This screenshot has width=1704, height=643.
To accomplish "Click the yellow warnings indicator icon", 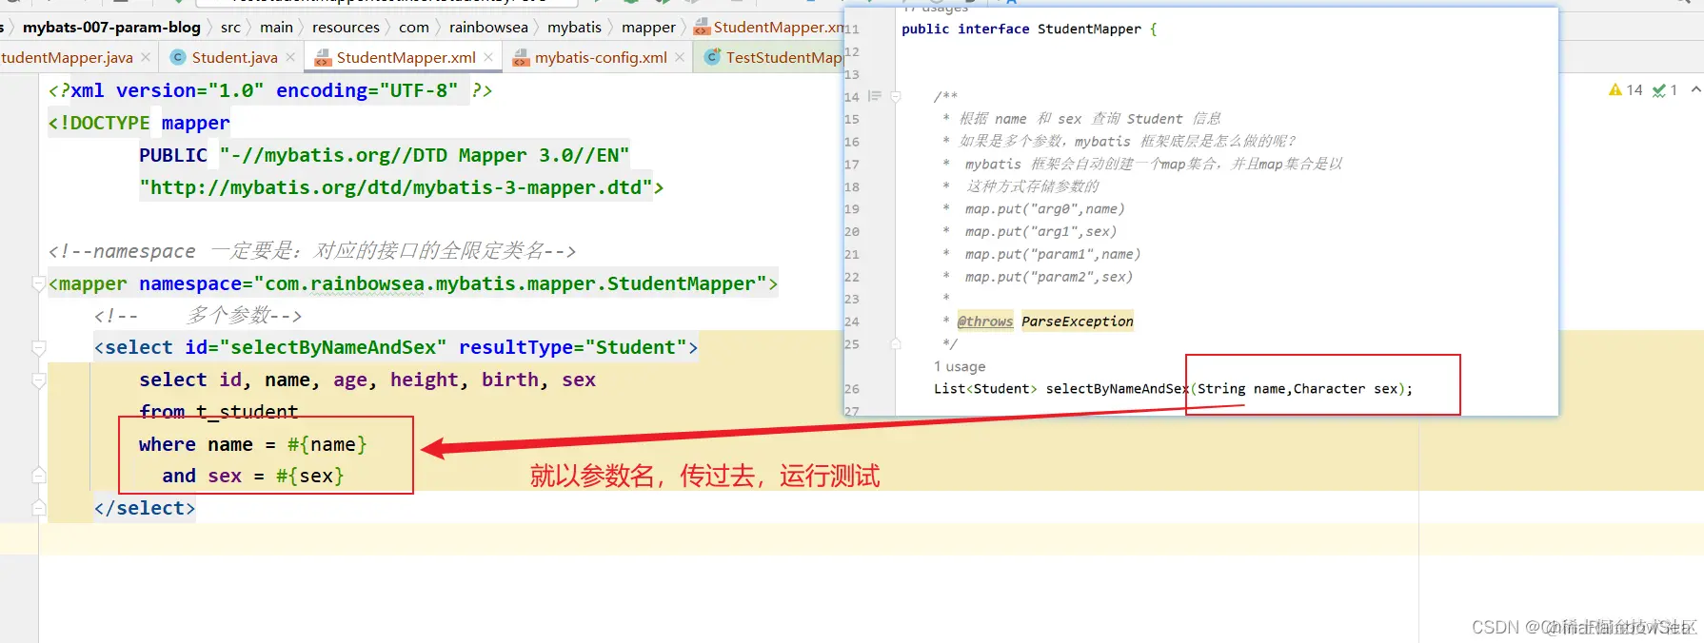I will coord(1615,90).
